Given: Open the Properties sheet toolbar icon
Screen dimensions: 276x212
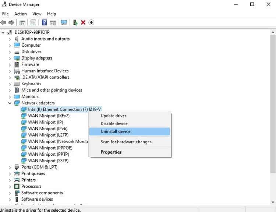Looking at the screenshot, I should coord(33,22).
